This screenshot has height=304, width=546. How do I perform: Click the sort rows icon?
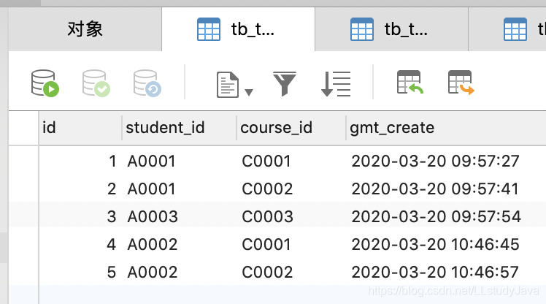click(x=336, y=83)
